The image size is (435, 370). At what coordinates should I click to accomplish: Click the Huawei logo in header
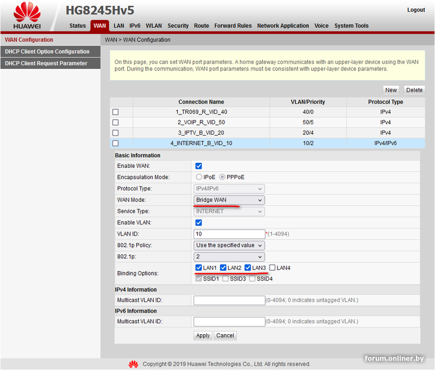(28, 15)
